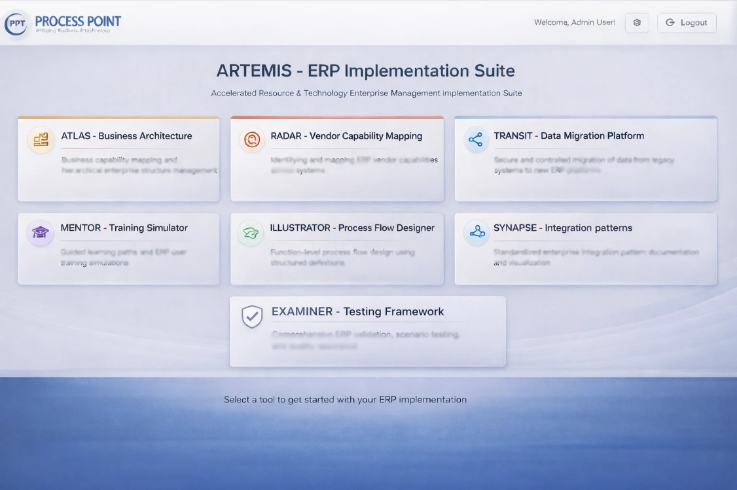Open RADAR - Vendor Capability Mapping title
The width and height of the screenshot is (737, 490).
coord(346,136)
